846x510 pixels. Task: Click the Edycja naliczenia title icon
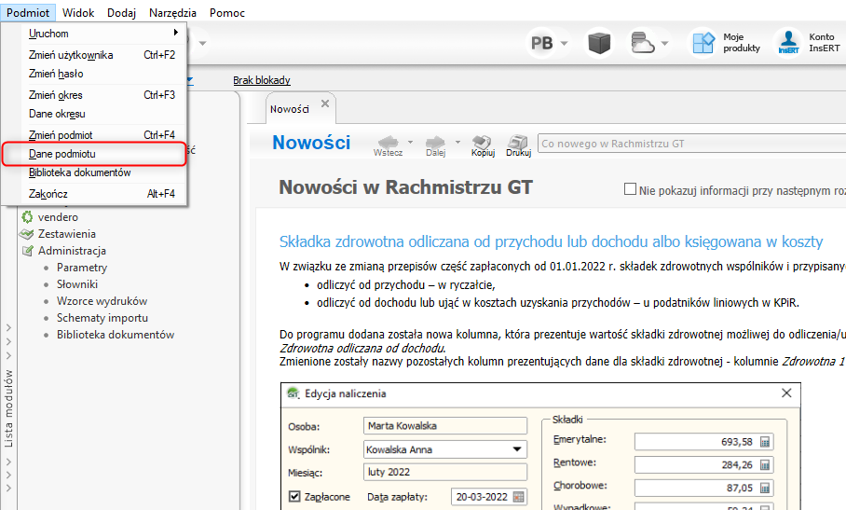click(293, 393)
